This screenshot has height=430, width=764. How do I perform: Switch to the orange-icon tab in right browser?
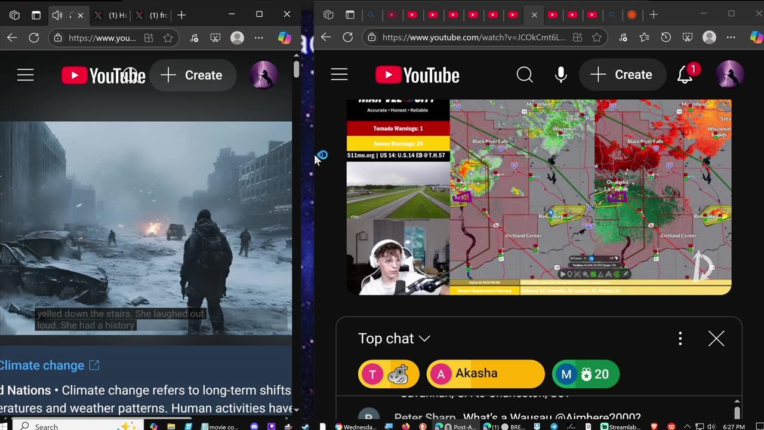(632, 14)
